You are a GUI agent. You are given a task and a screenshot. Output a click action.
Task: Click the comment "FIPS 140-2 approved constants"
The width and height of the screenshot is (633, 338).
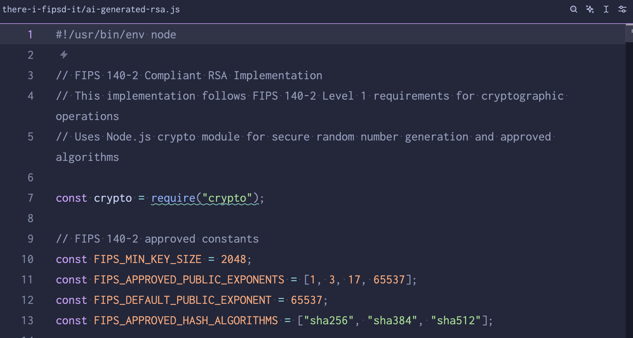(167, 239)
